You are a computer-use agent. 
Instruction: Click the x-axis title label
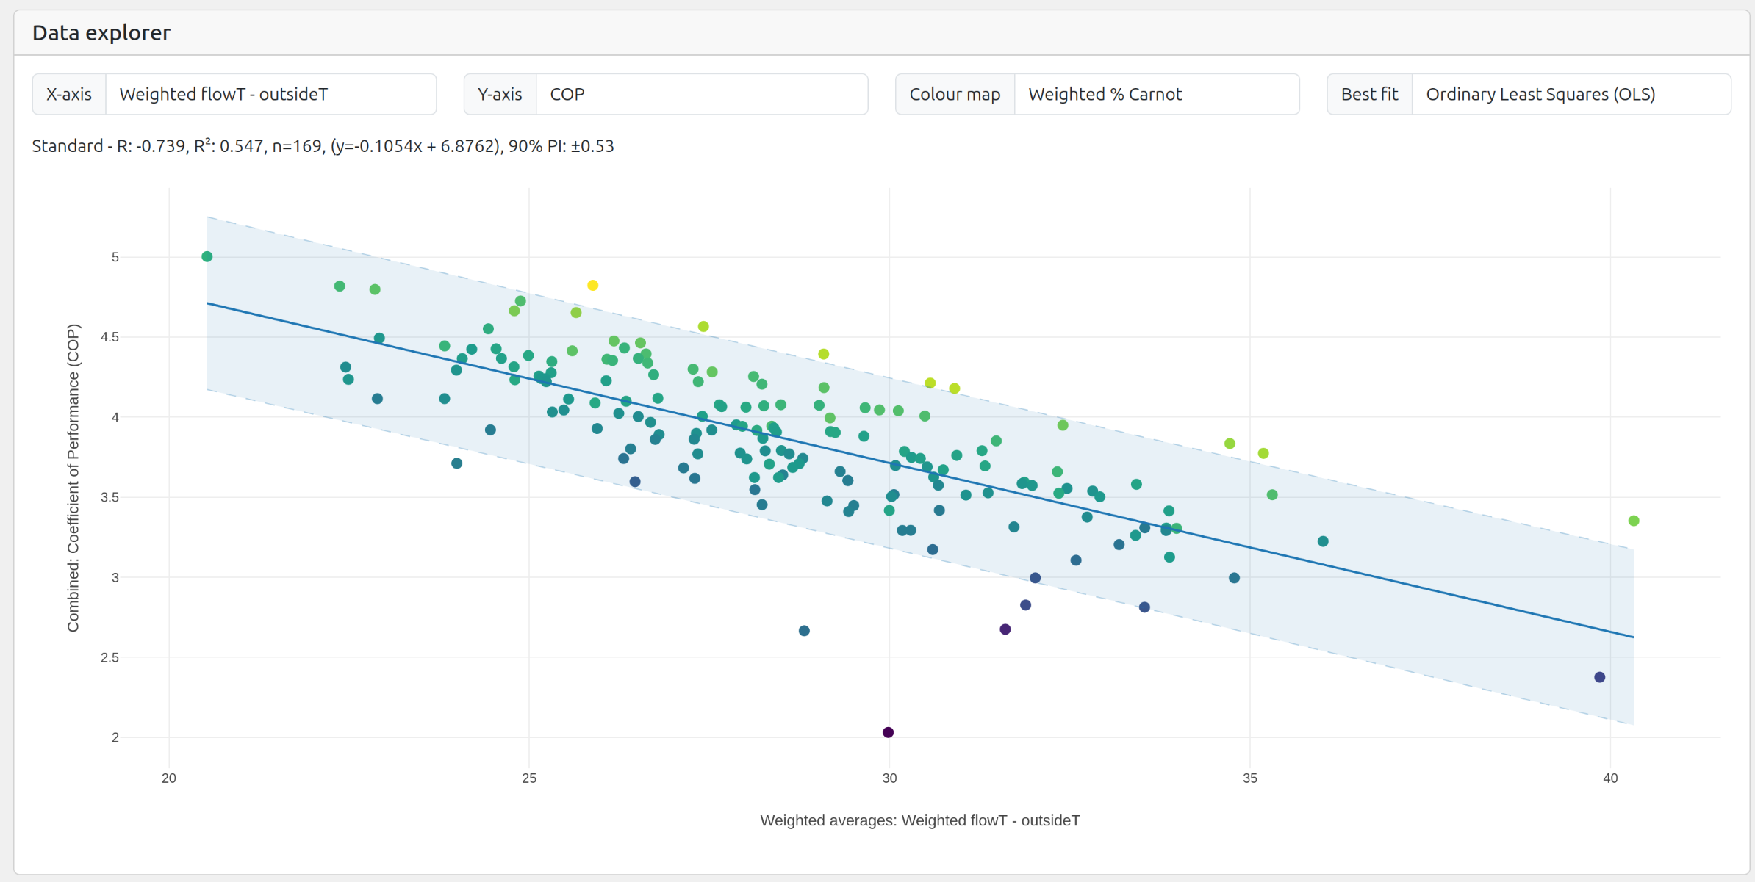coord(919,820)
